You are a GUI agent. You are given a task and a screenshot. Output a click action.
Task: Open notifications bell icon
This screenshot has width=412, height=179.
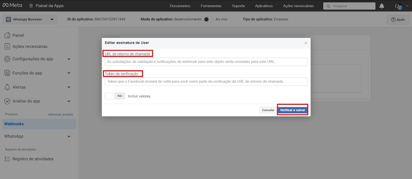[x=382, y=6]
